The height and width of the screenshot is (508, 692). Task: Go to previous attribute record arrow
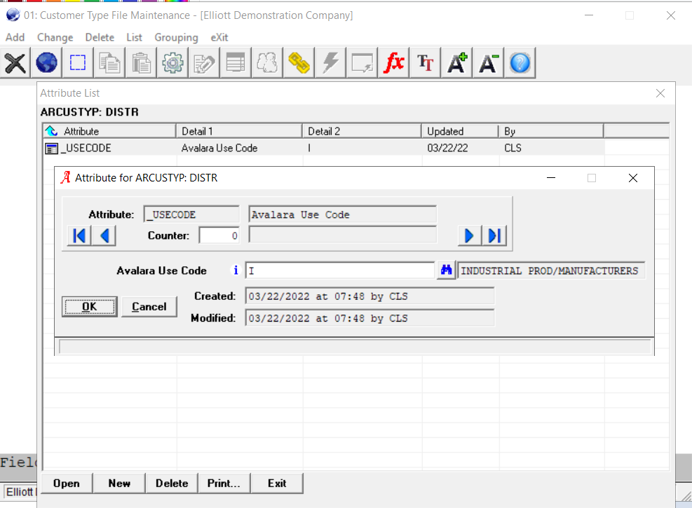click(x=104, y=235)
